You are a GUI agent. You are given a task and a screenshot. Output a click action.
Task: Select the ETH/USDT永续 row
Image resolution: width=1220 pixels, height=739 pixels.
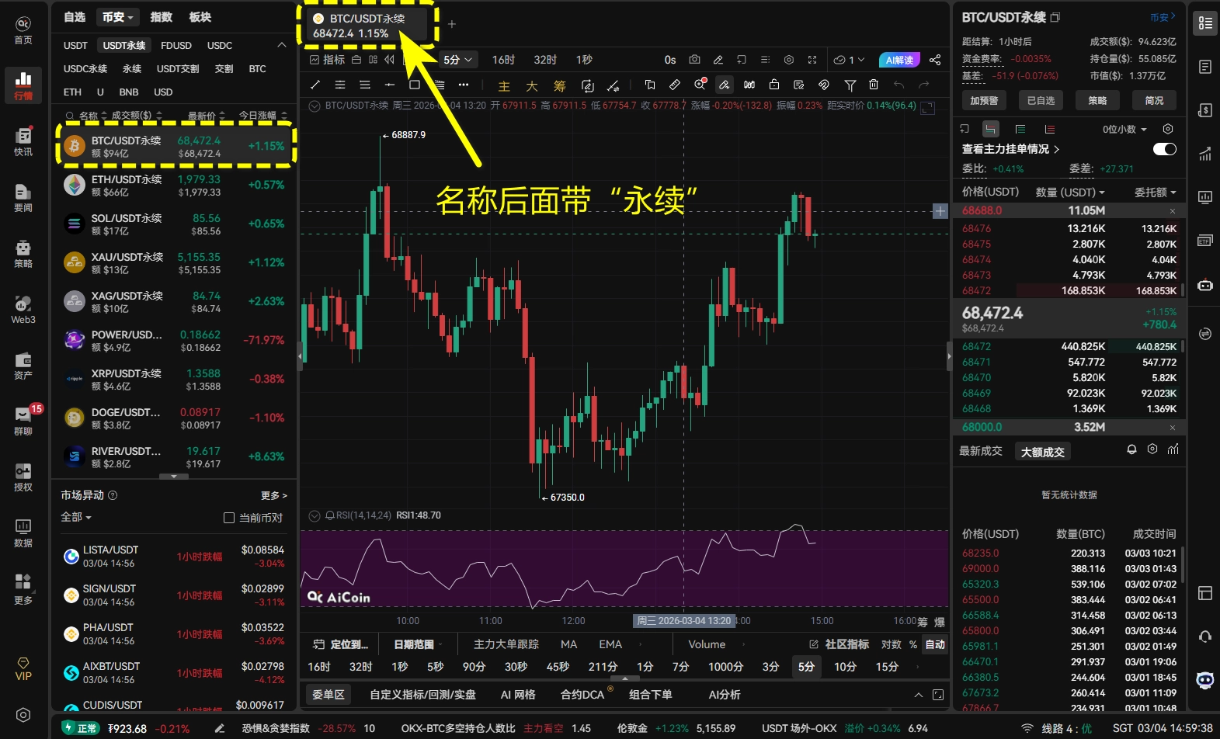click(x=174, y=186)
